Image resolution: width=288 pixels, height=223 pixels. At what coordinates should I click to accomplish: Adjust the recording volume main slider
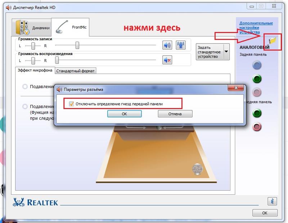pyautogui.click(x=77, y=45)
